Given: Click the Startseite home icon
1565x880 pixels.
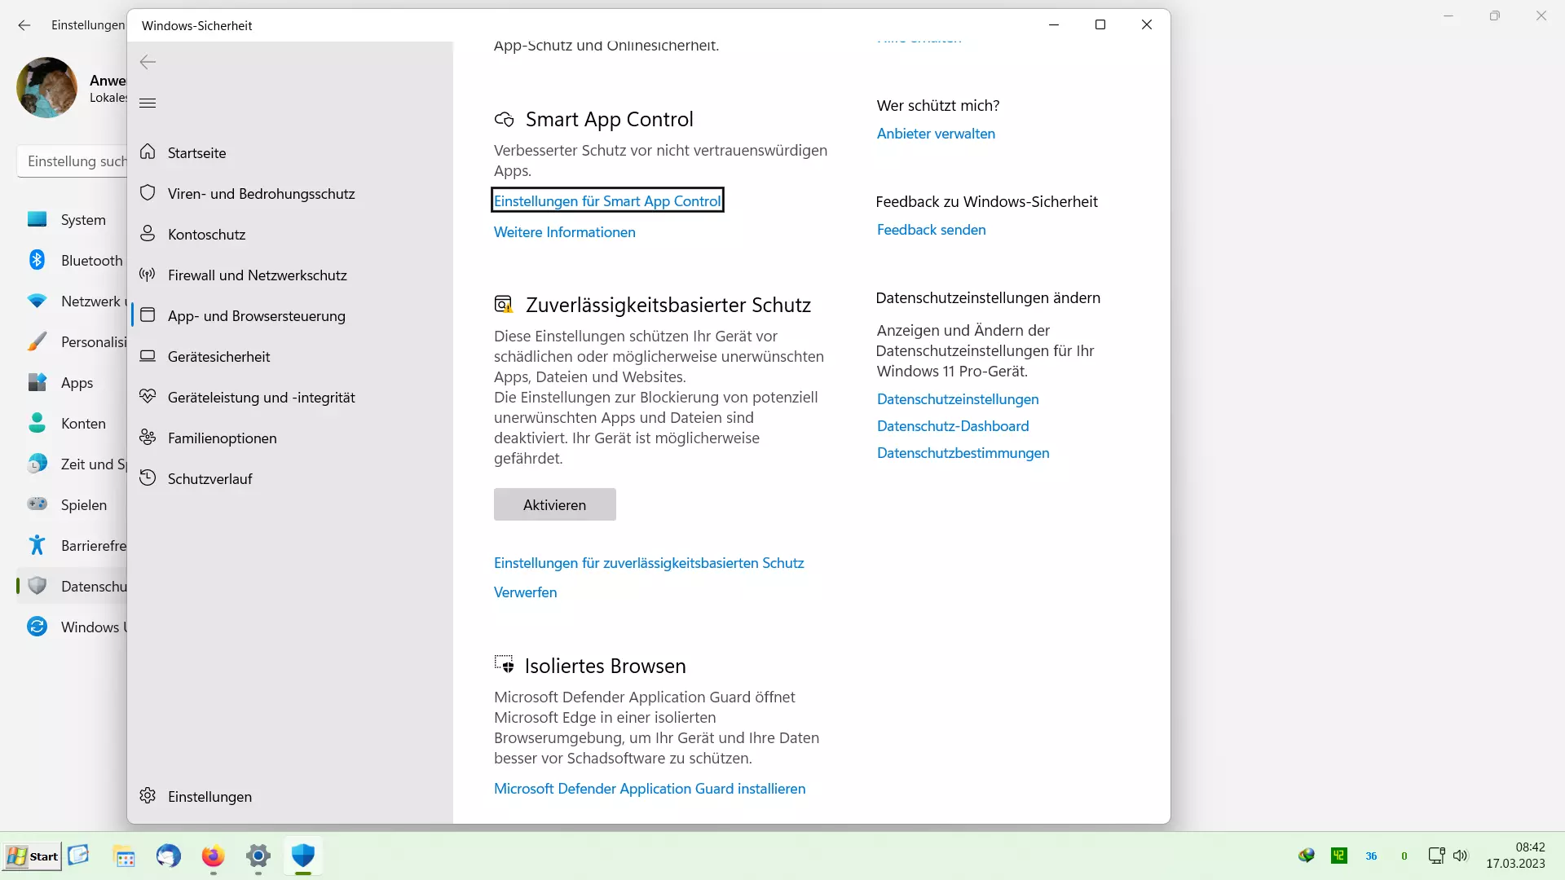Looking at the screenshot, I should coord(148,152).
